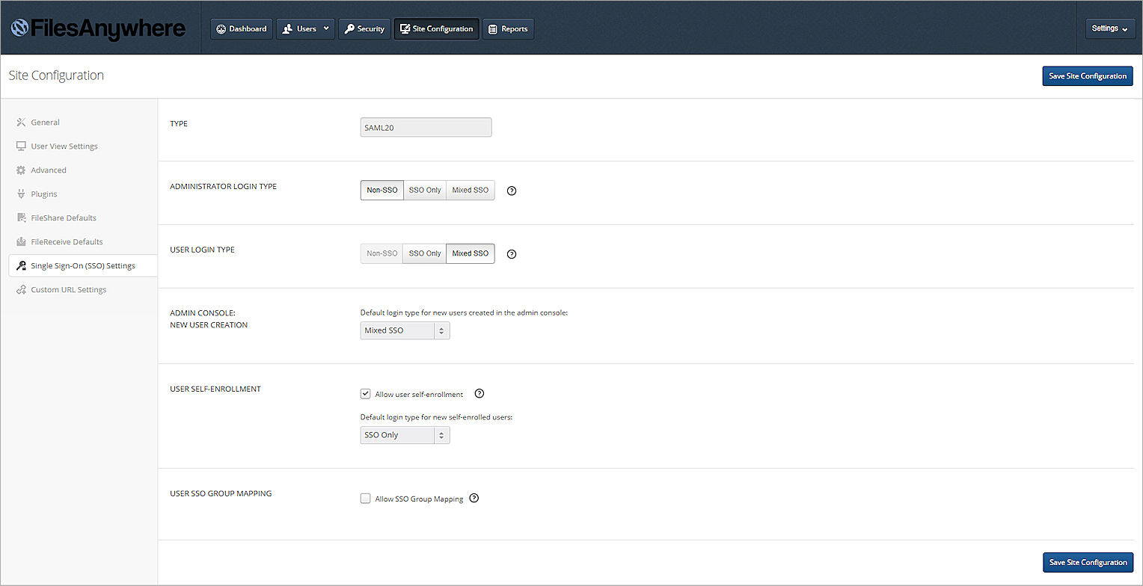Click the FilesAnywhere logo icon
Image resolution: width=1143 pixels, height=586 pixels.
20,28
